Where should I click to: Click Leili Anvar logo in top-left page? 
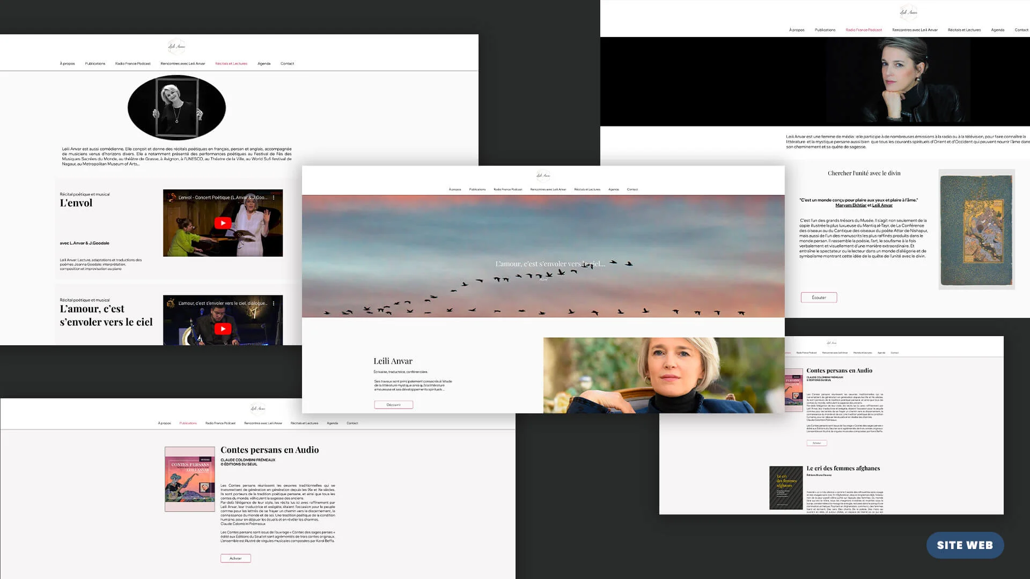(x=176, y=47)
